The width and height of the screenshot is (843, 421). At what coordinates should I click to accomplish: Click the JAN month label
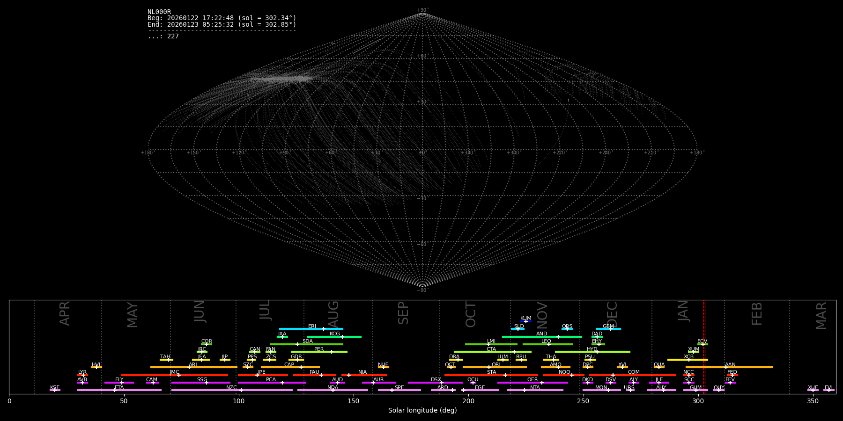pyautogui.click(x=683, y=311)
